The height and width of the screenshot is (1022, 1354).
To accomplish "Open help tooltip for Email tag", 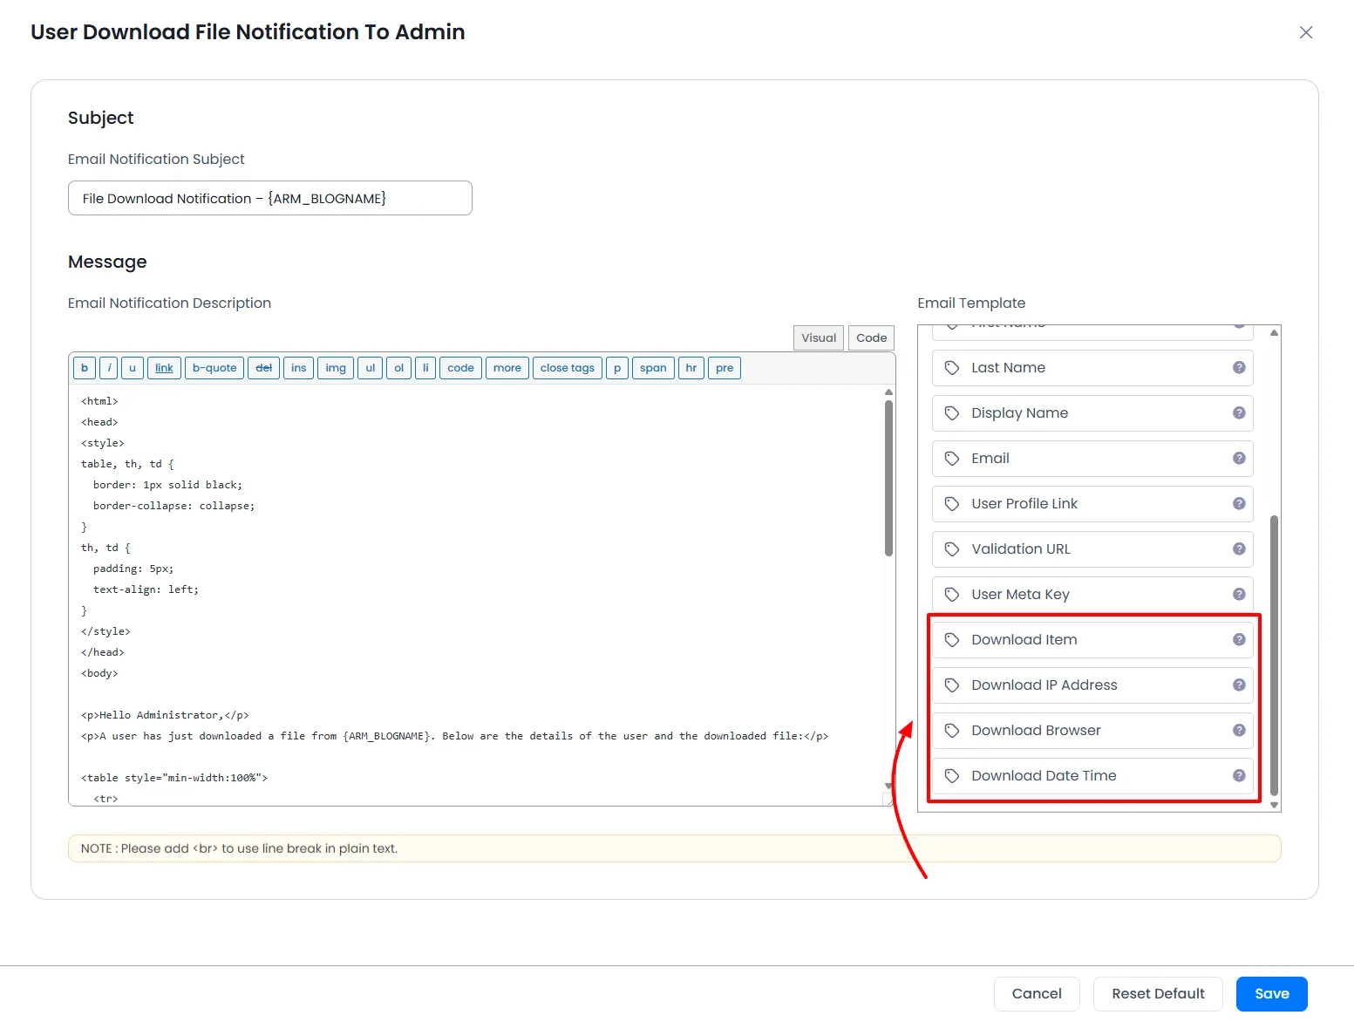I will [1239, 458].
